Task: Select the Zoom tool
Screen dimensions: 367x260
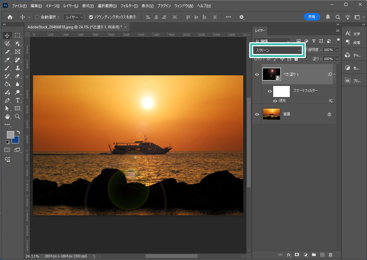Action: (18, 116)
